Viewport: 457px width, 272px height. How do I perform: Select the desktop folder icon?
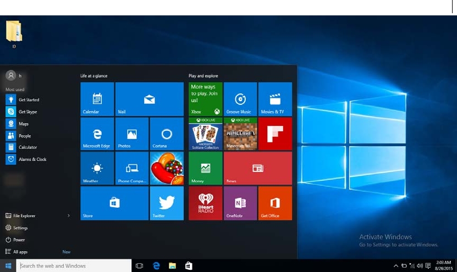14,34
